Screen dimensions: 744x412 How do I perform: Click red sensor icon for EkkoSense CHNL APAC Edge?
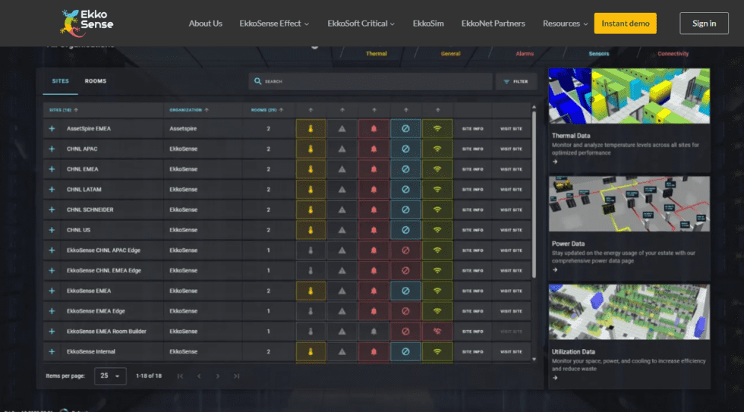point(405,250)
